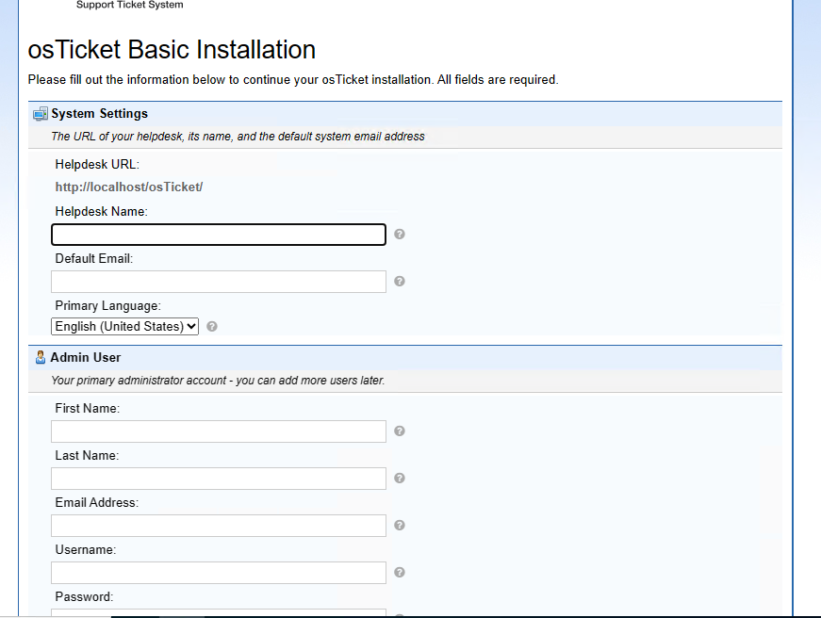Click help icon beside Last Name field
This screenshot has width=821, height=618.
click(x=400, y=479)
